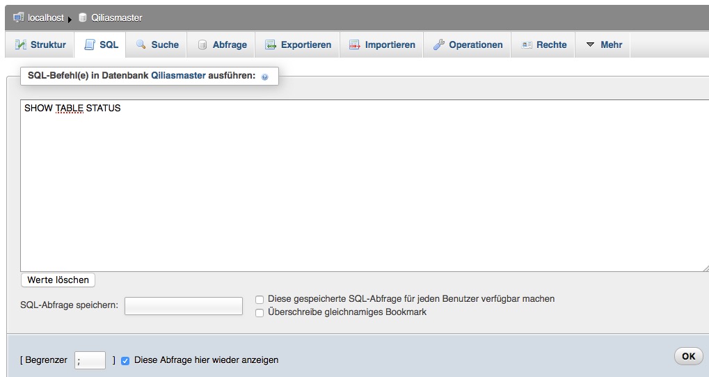This screenshot has height=377, width=709.
Task: Click the Operationen wrench icon
Action: tap(438, 45)
